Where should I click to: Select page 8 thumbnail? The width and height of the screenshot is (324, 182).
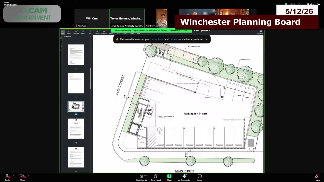[76, 55]
